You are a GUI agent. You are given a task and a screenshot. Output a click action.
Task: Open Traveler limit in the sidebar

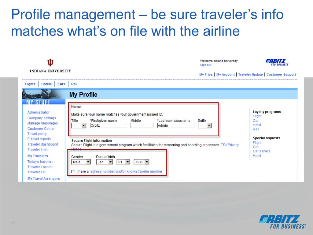(37, 149)
